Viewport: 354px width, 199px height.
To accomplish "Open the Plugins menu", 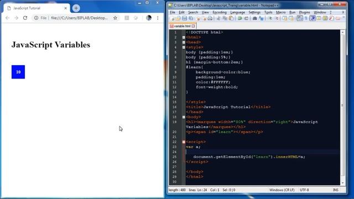I will tap(304, 12).
